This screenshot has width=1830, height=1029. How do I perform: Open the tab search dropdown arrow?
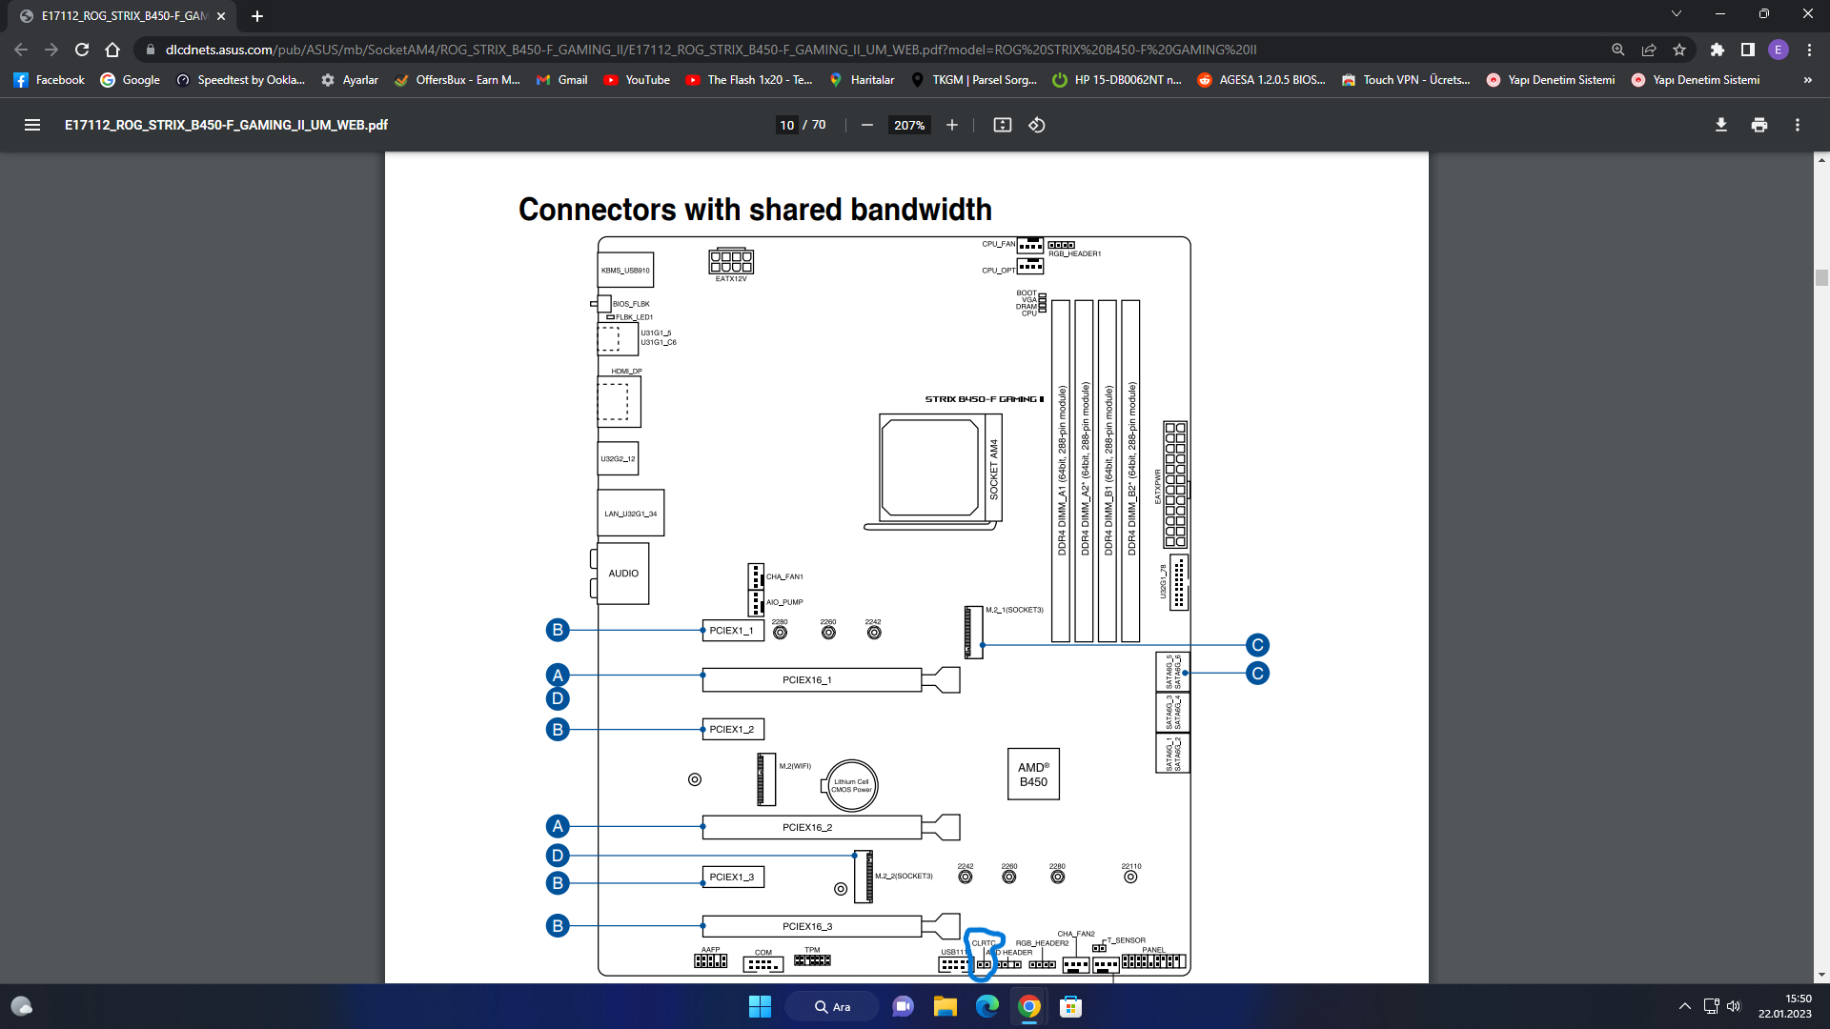tap(1676, 14)
